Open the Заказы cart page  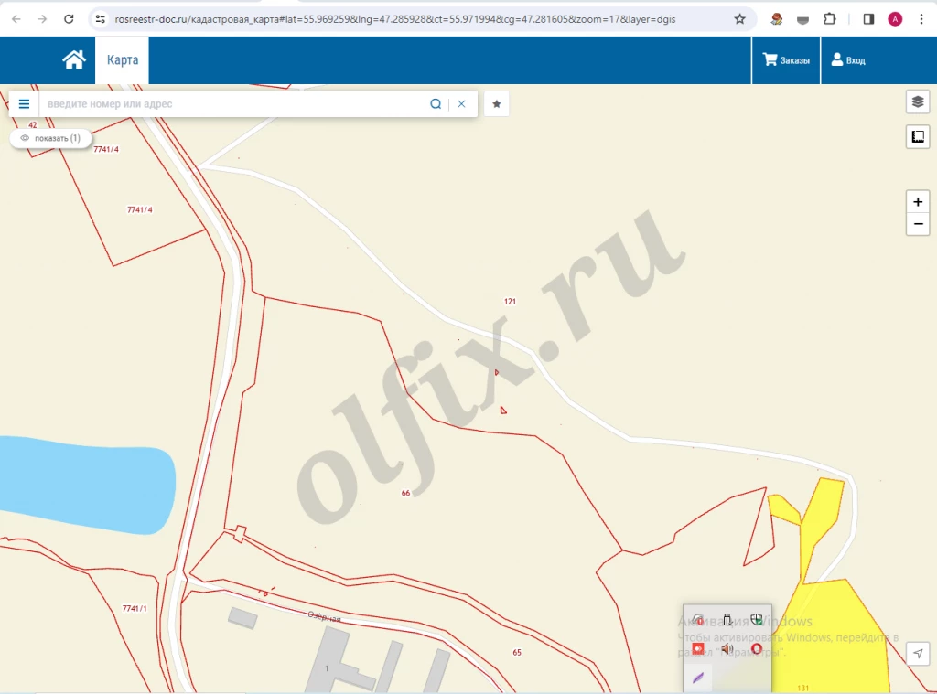(x=786, y=60)
